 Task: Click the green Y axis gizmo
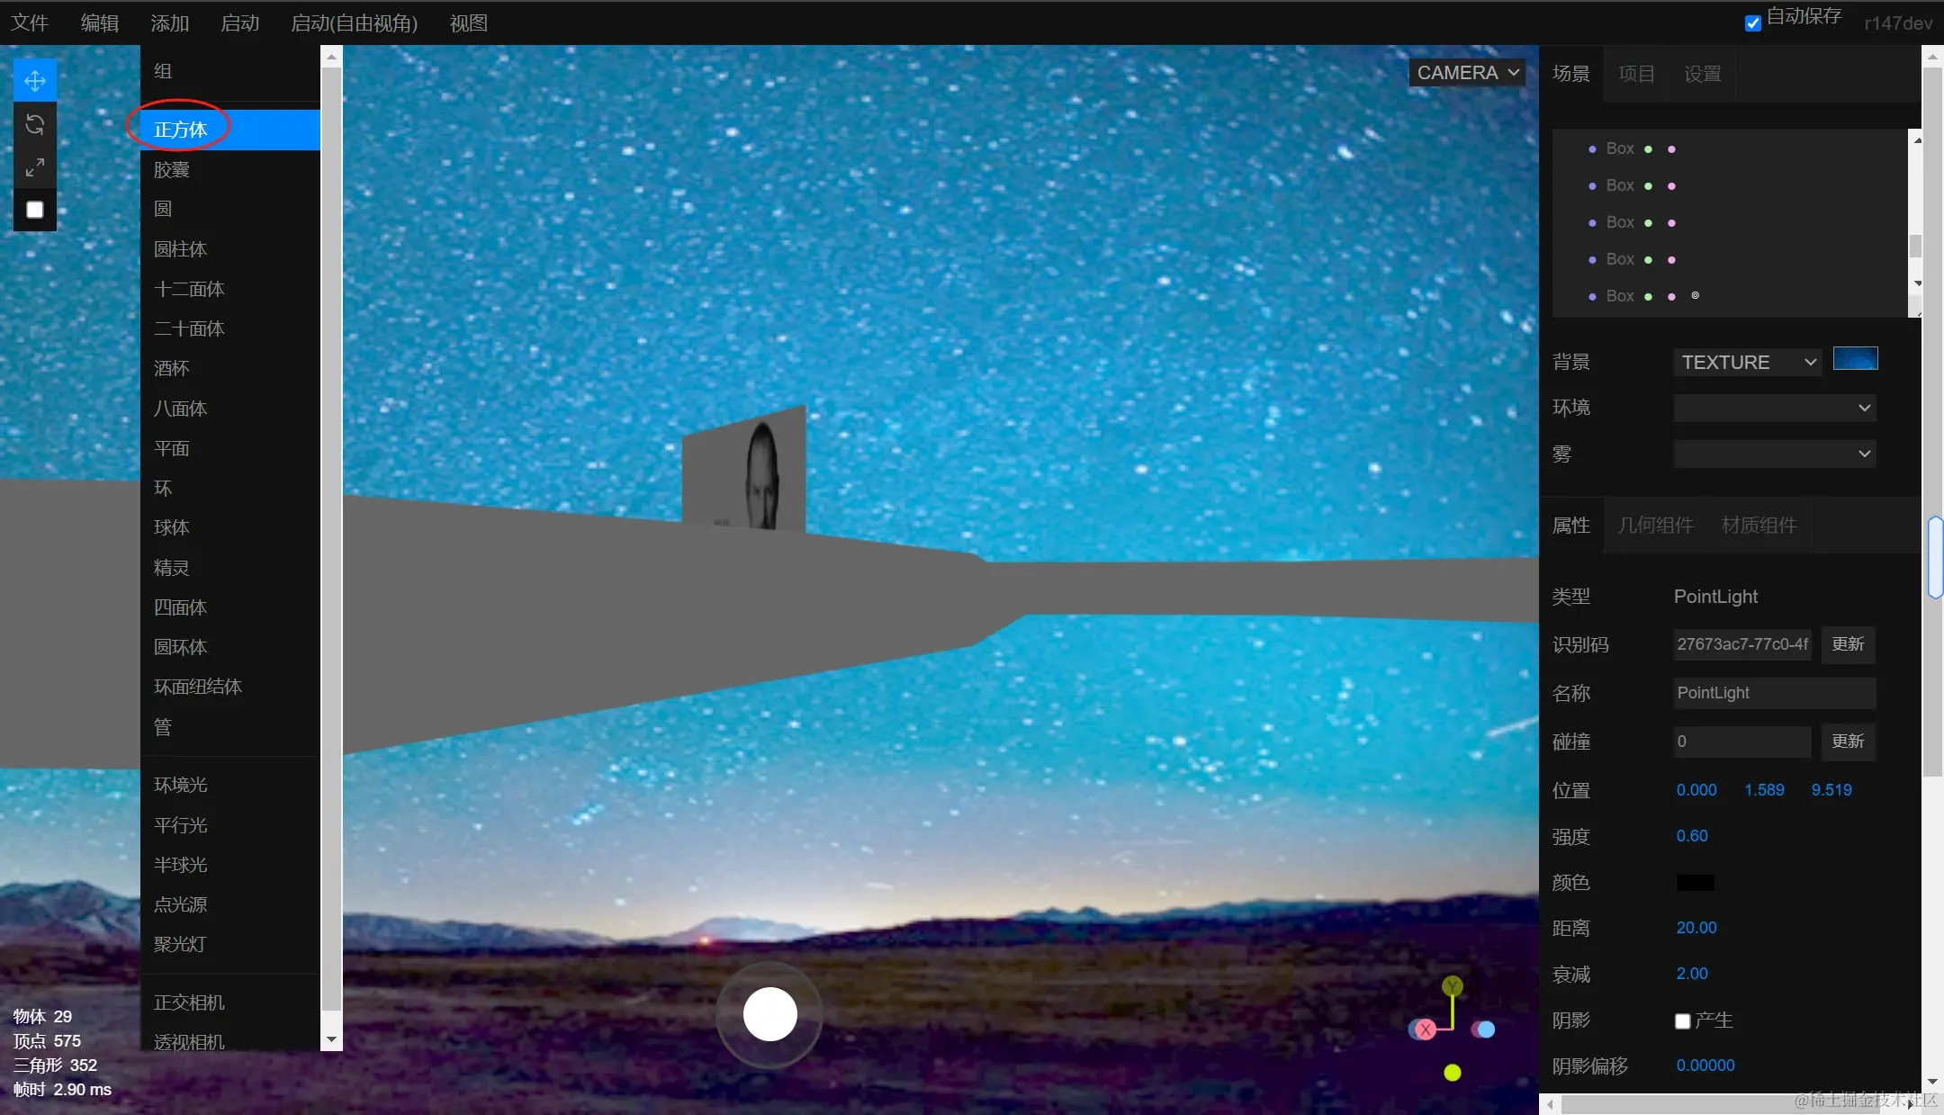[x=1452, y=986]
